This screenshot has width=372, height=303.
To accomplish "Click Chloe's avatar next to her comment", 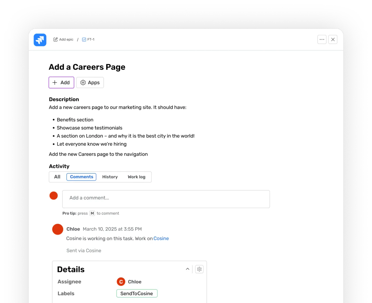I will [x=58, y=229].
